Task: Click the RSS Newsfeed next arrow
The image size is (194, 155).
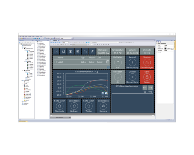Action: point(150,88)
